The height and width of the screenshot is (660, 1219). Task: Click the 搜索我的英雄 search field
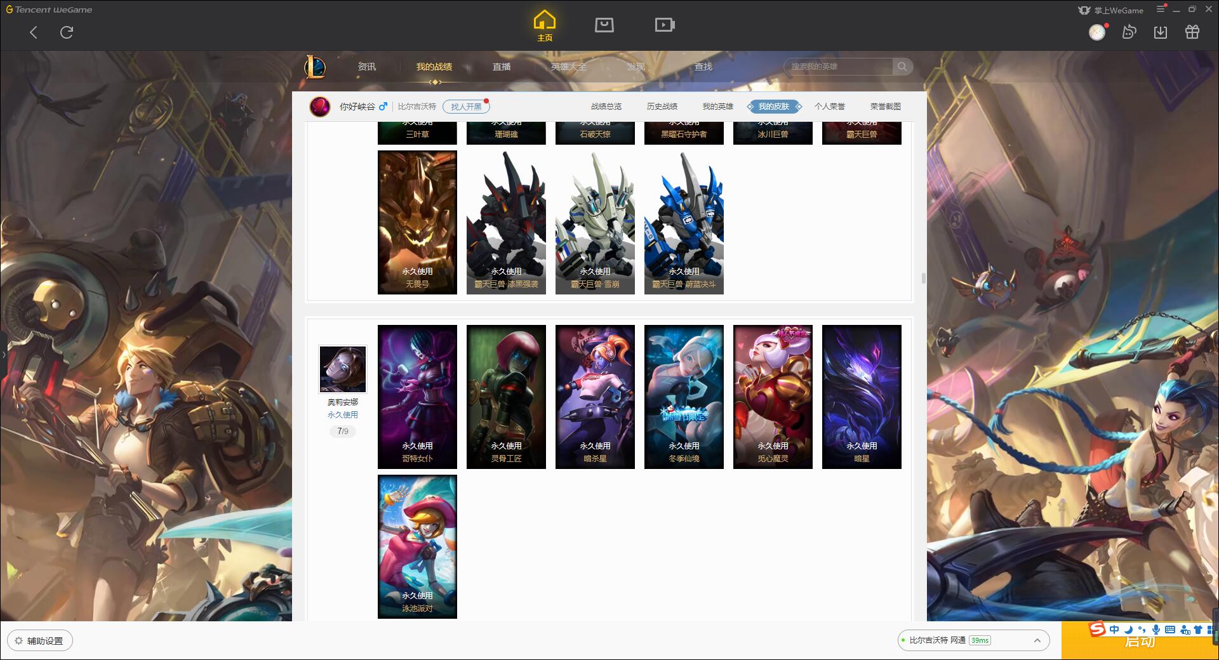click(838, 67)
